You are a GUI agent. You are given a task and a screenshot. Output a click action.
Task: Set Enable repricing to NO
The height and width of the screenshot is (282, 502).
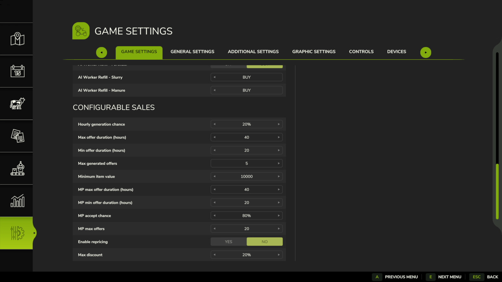[264, 242]
